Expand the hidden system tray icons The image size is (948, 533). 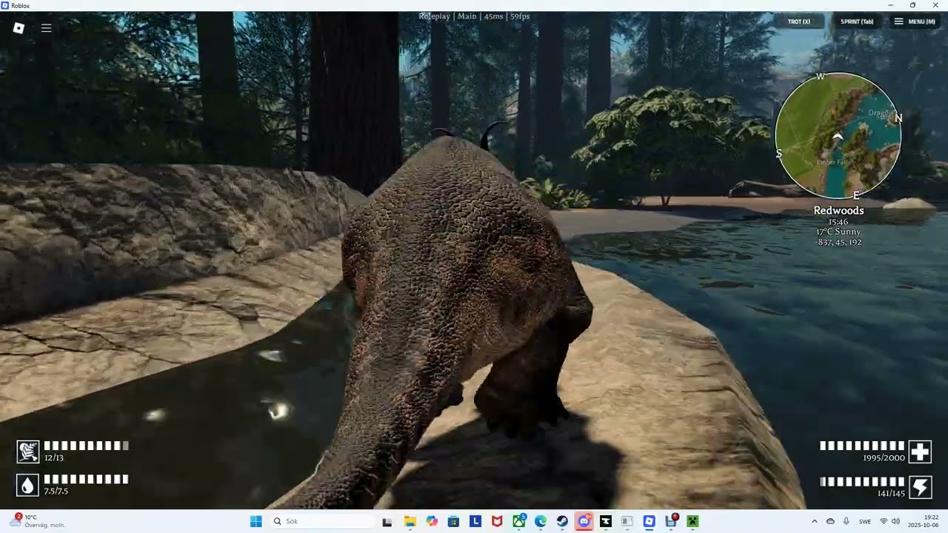[815, 521]
